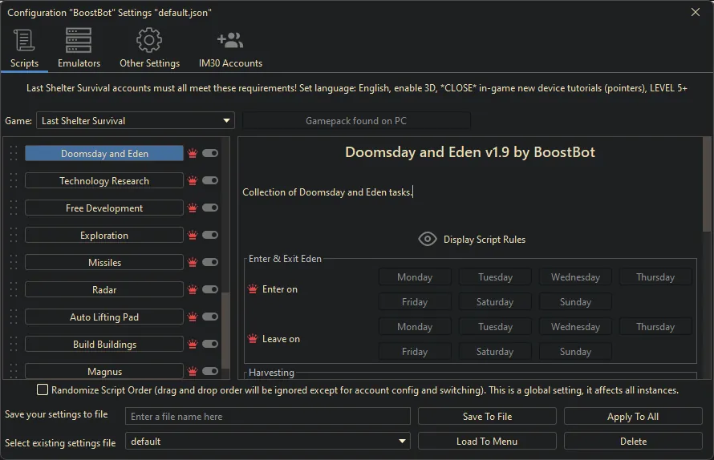Screen dimensions: 714x460
Task: Select Sunday in Leave on row
Action: point(575,352)
